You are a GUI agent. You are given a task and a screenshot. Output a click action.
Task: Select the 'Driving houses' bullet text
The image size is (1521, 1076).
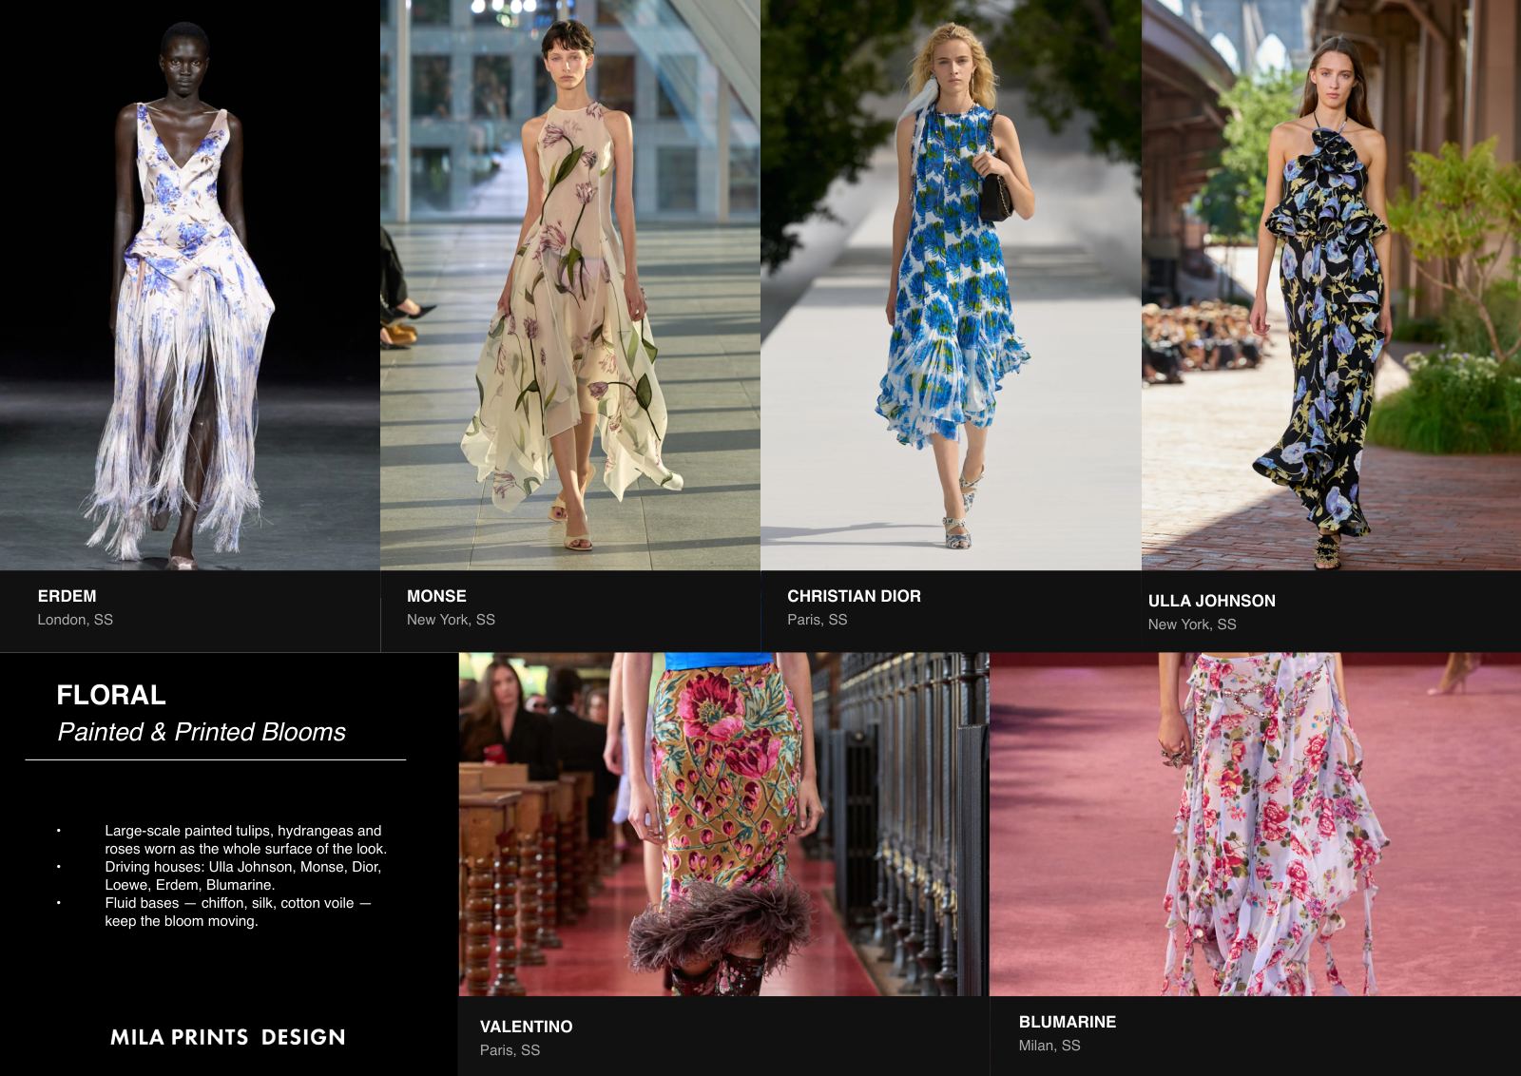pos(242,875)
